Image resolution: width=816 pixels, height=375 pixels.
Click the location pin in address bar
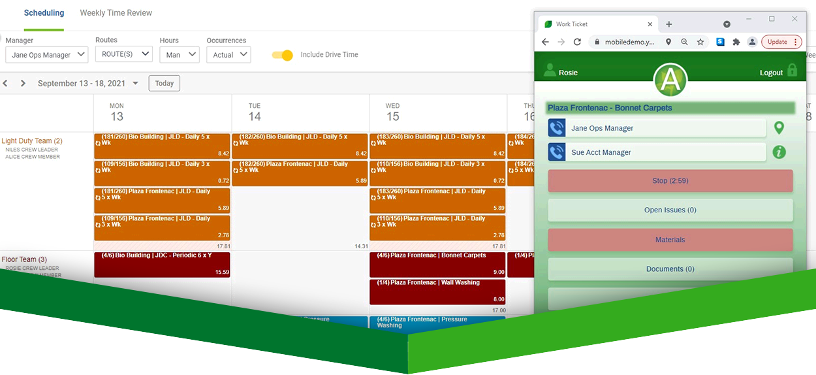click(x=668, y=42)
